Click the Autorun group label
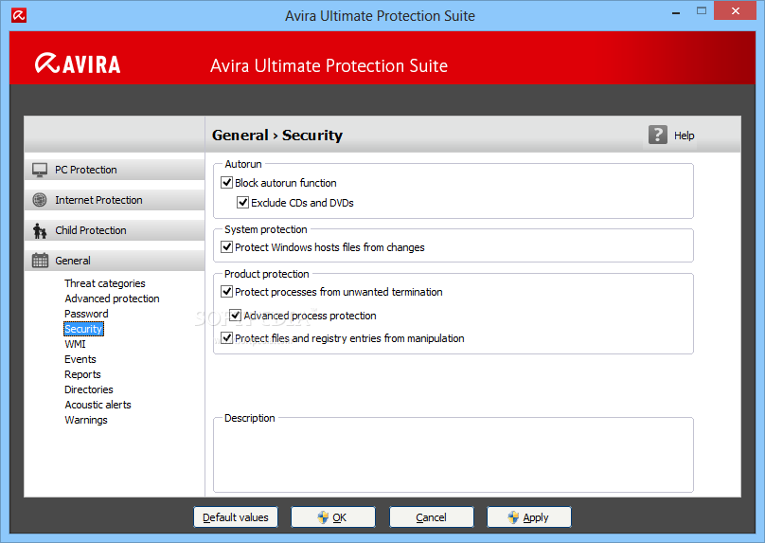 (x=243, y=164)
